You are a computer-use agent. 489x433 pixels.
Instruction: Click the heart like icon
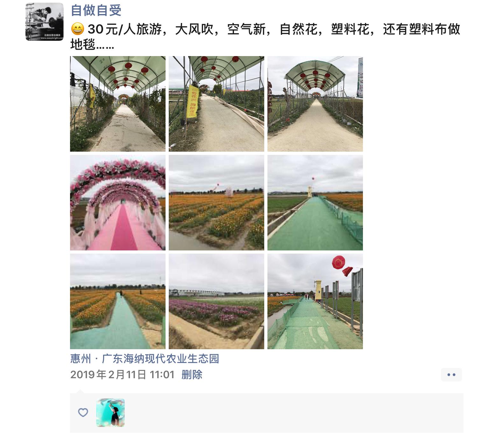(x=83, y=413)
